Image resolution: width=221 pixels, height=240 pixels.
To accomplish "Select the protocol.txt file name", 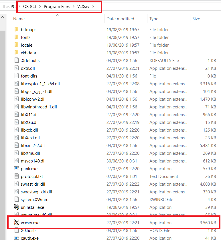I will coord(32,176).
